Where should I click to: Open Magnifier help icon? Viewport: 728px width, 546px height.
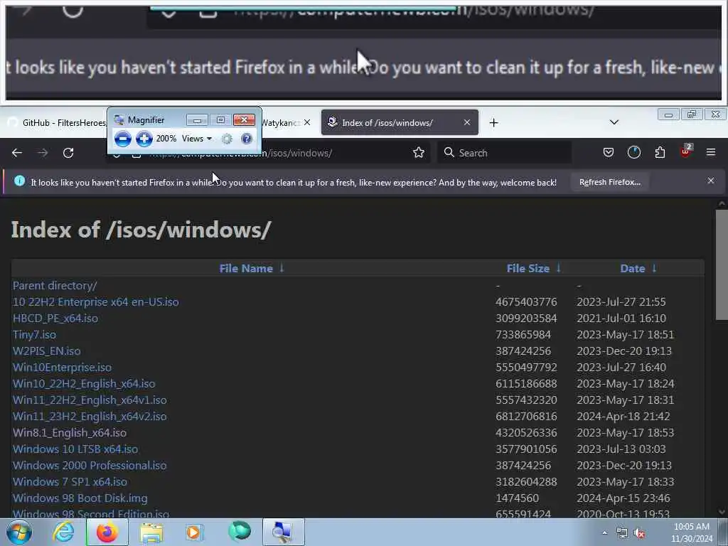pos(247,139)
